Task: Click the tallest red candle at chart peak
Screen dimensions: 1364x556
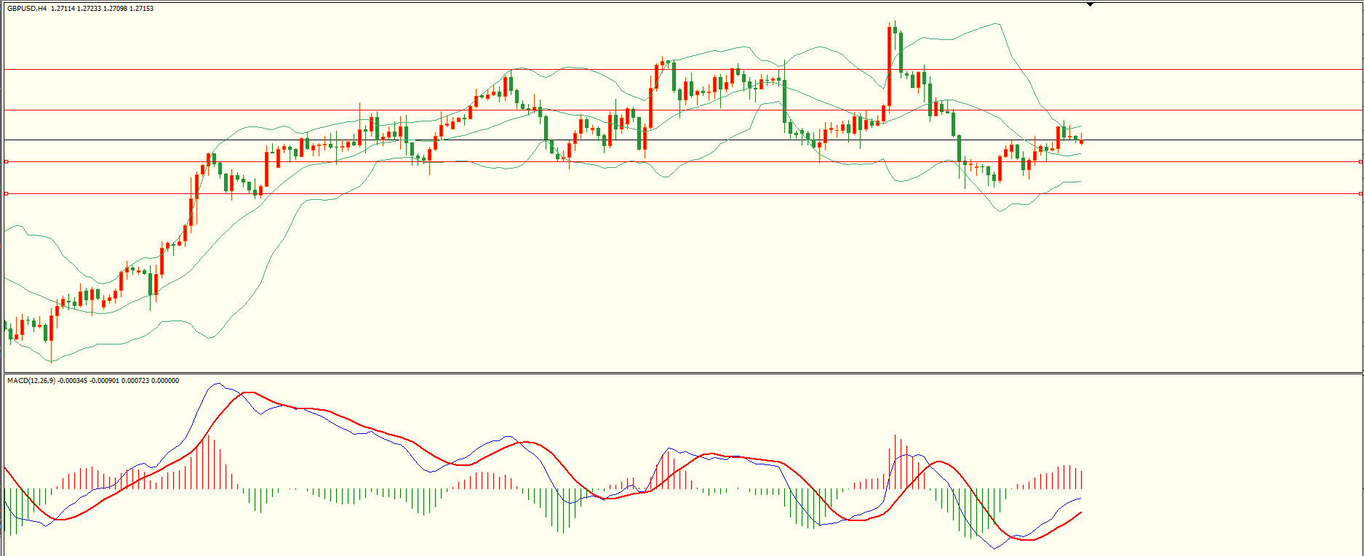Action: pos(889,67)
